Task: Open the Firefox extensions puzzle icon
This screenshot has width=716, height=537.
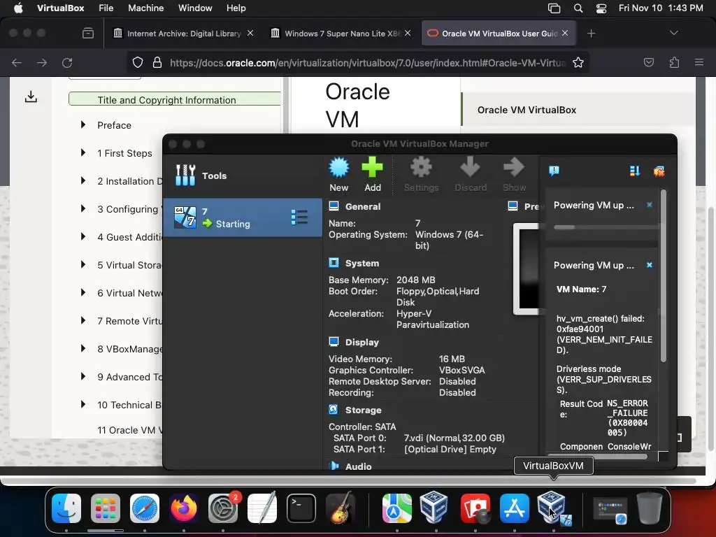Action: [x=674, y=62]
